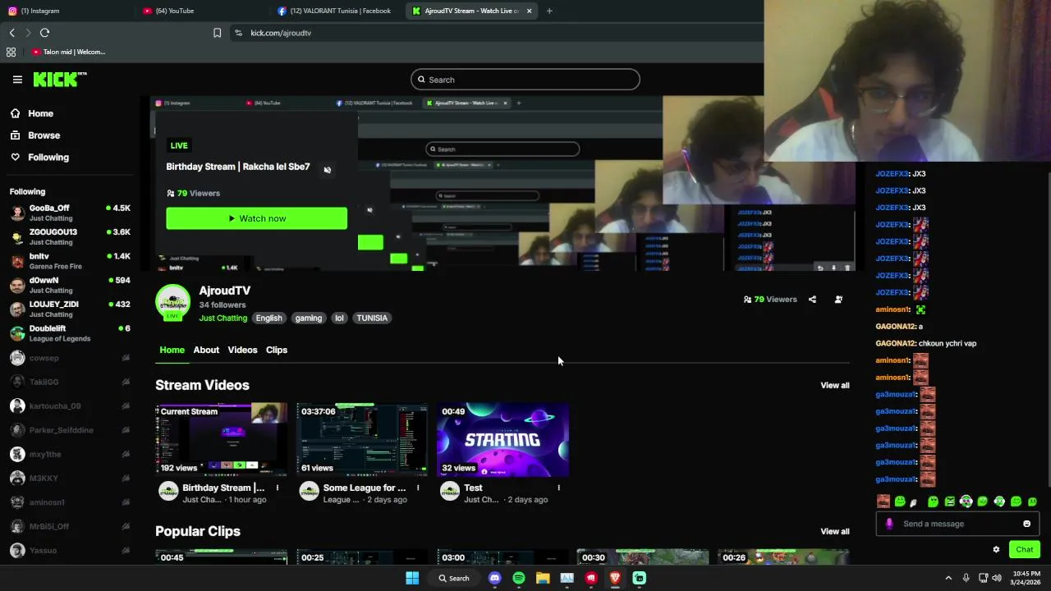1051x591 pixels.
Task: Switch to the Clips channel tab
Action: (277, 350)
